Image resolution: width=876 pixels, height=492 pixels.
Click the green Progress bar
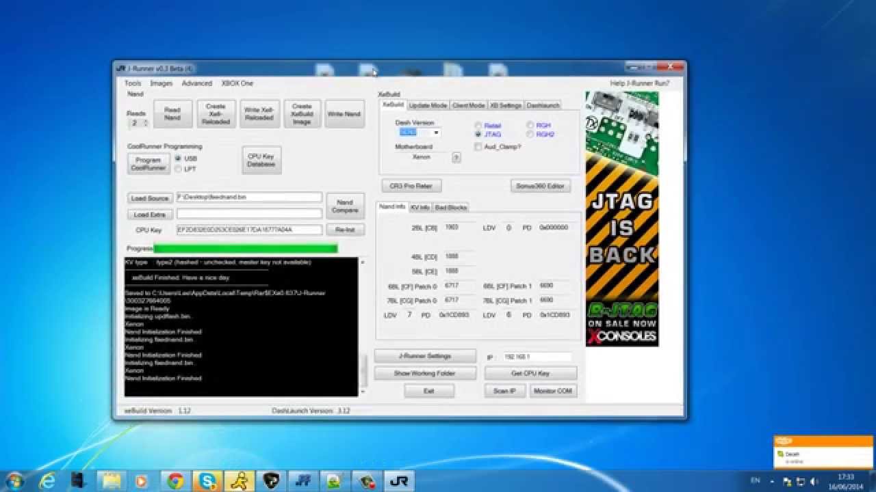coord(246,249)
